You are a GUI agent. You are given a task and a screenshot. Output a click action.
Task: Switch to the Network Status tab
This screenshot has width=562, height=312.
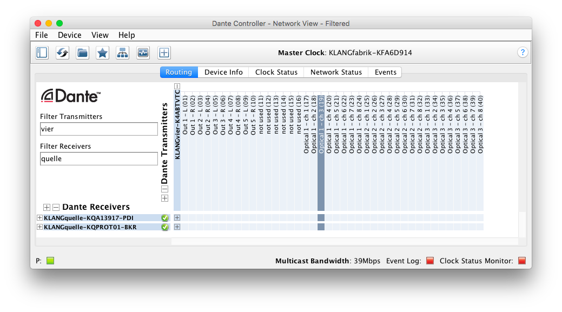(x=336, y=72)
